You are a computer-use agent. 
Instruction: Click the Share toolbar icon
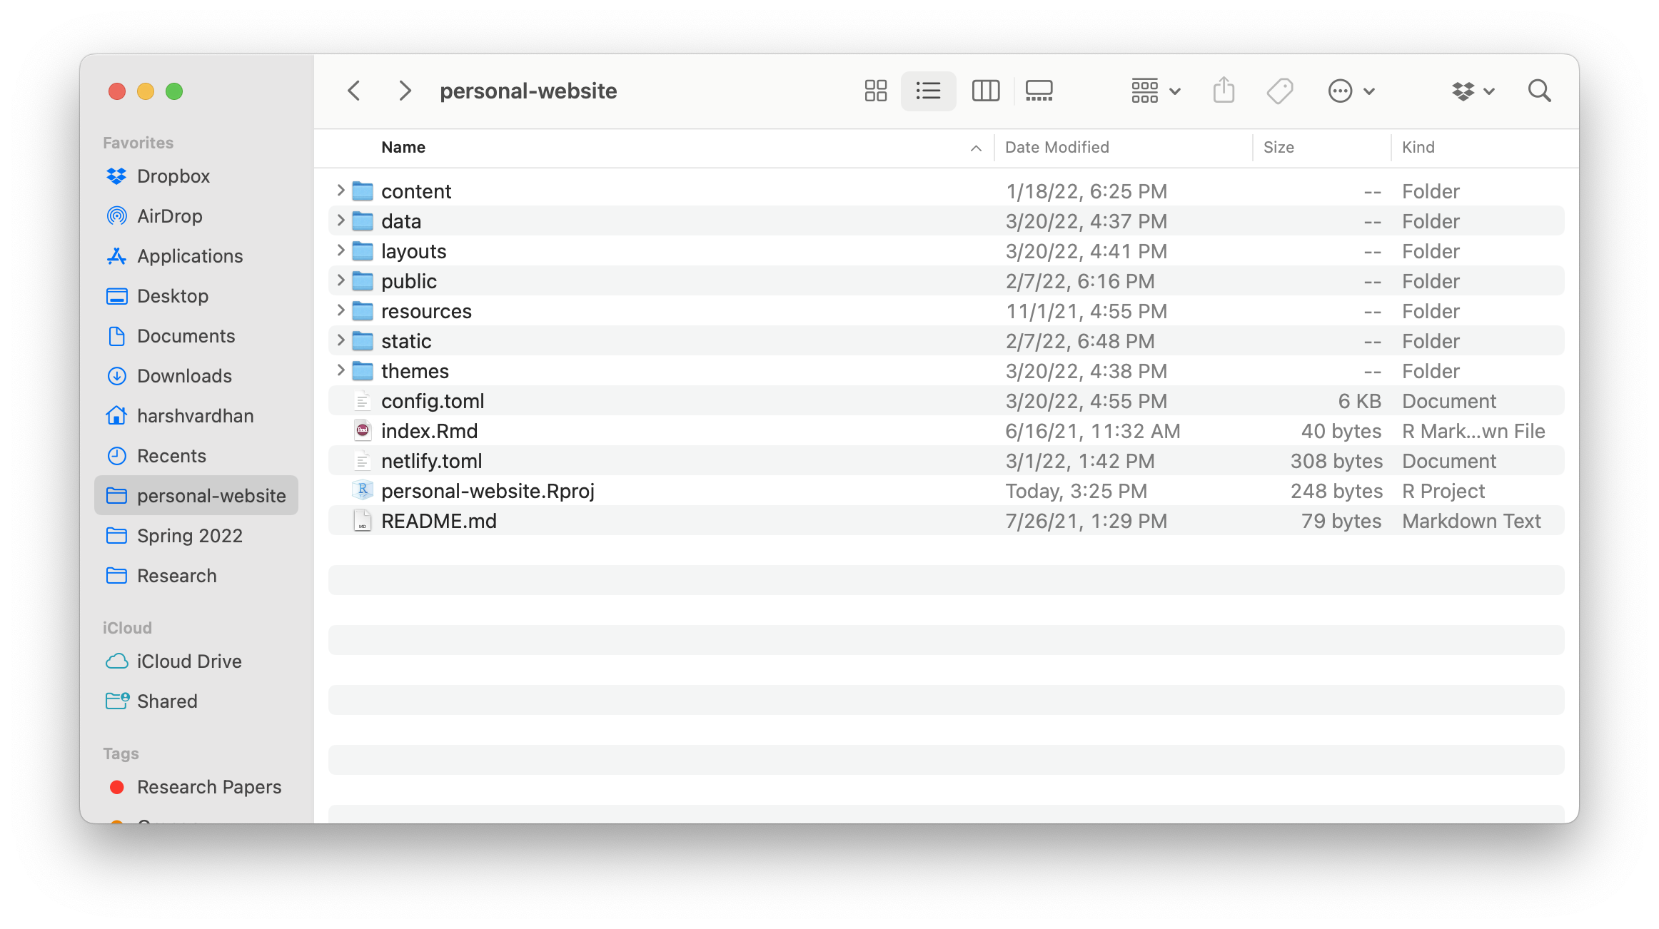tap(1224, 91)
